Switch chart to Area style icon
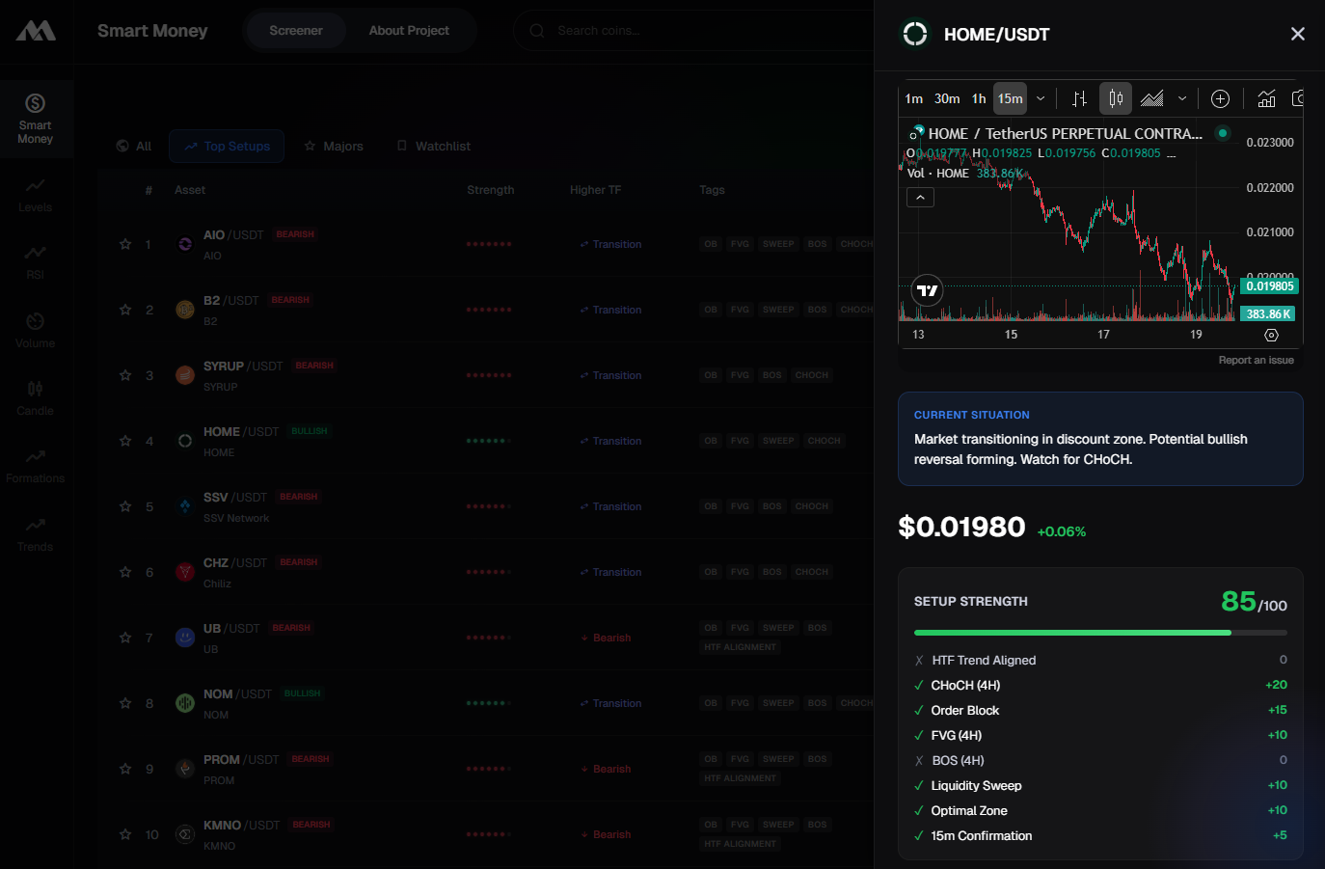 pyautogui.click(x=1152, y=98)
